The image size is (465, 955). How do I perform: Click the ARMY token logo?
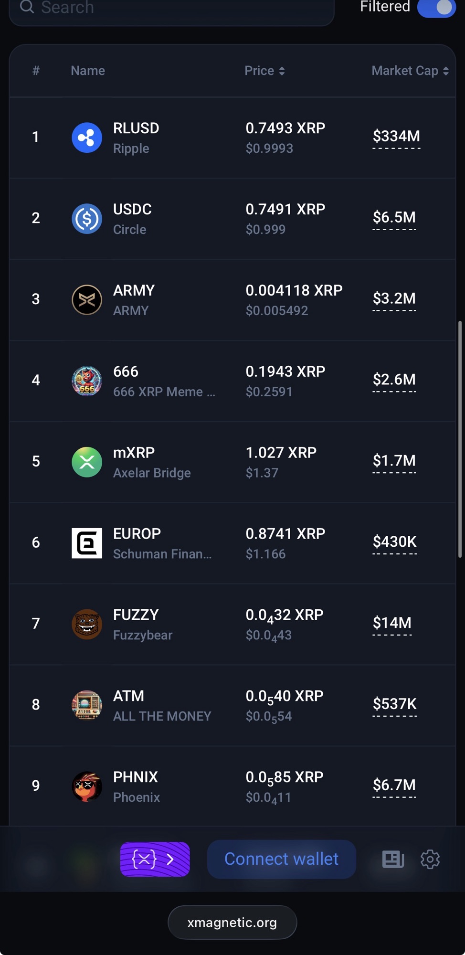coord(86,300)
